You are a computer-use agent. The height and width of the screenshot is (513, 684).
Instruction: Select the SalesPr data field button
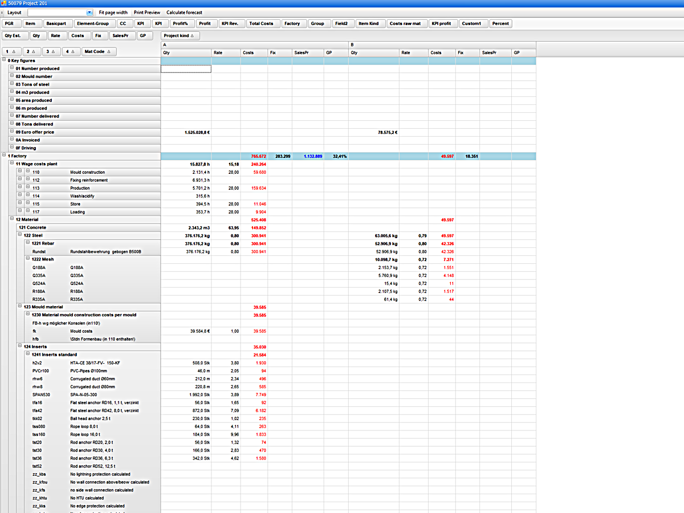[x=122, y=35]
